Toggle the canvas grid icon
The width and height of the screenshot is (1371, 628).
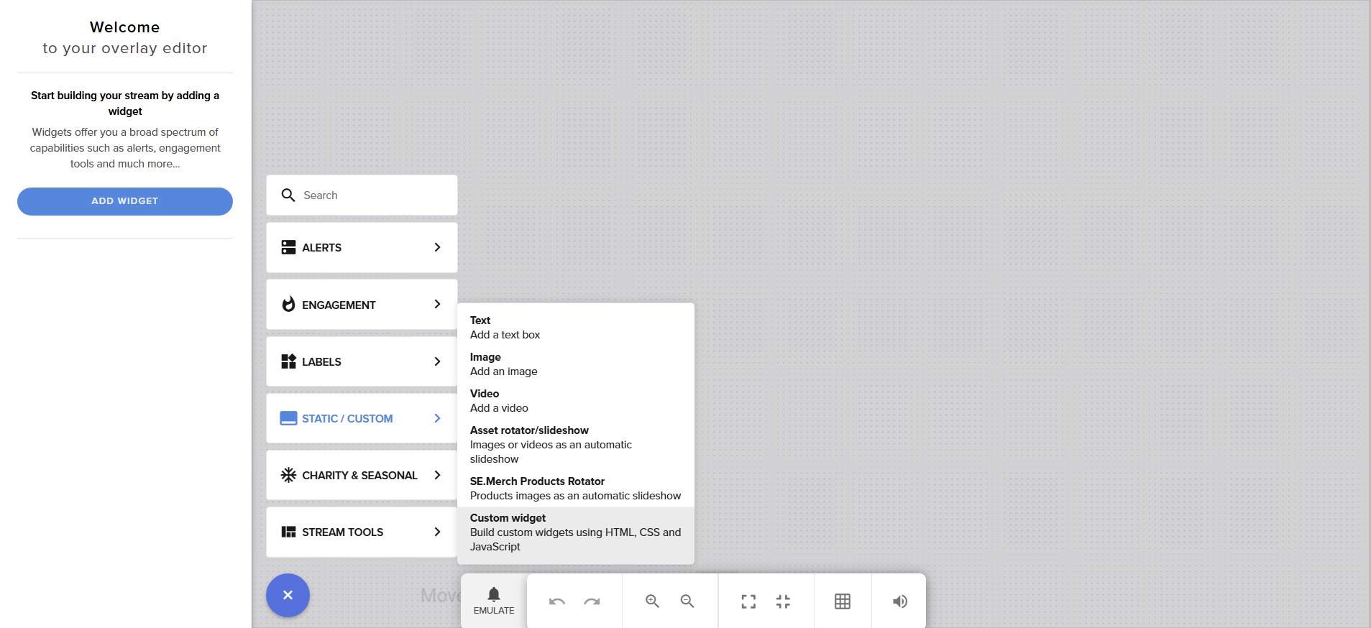[x=843, y=601]
